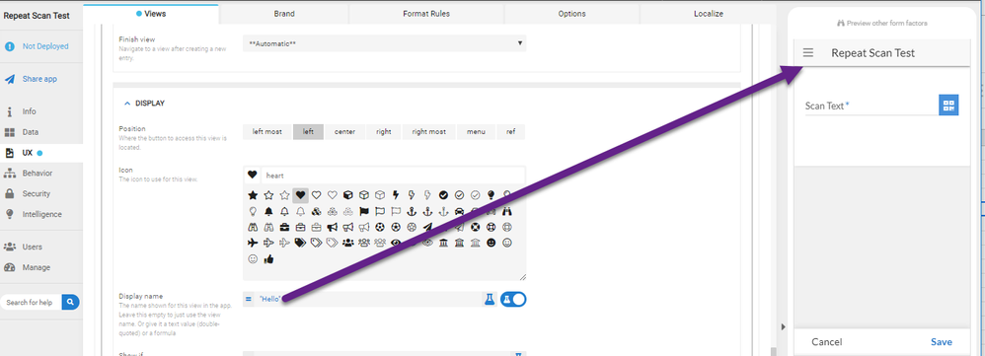Click the magnifier search help button
This screenshot has width=985, height=356.
[x=70, y=302]
